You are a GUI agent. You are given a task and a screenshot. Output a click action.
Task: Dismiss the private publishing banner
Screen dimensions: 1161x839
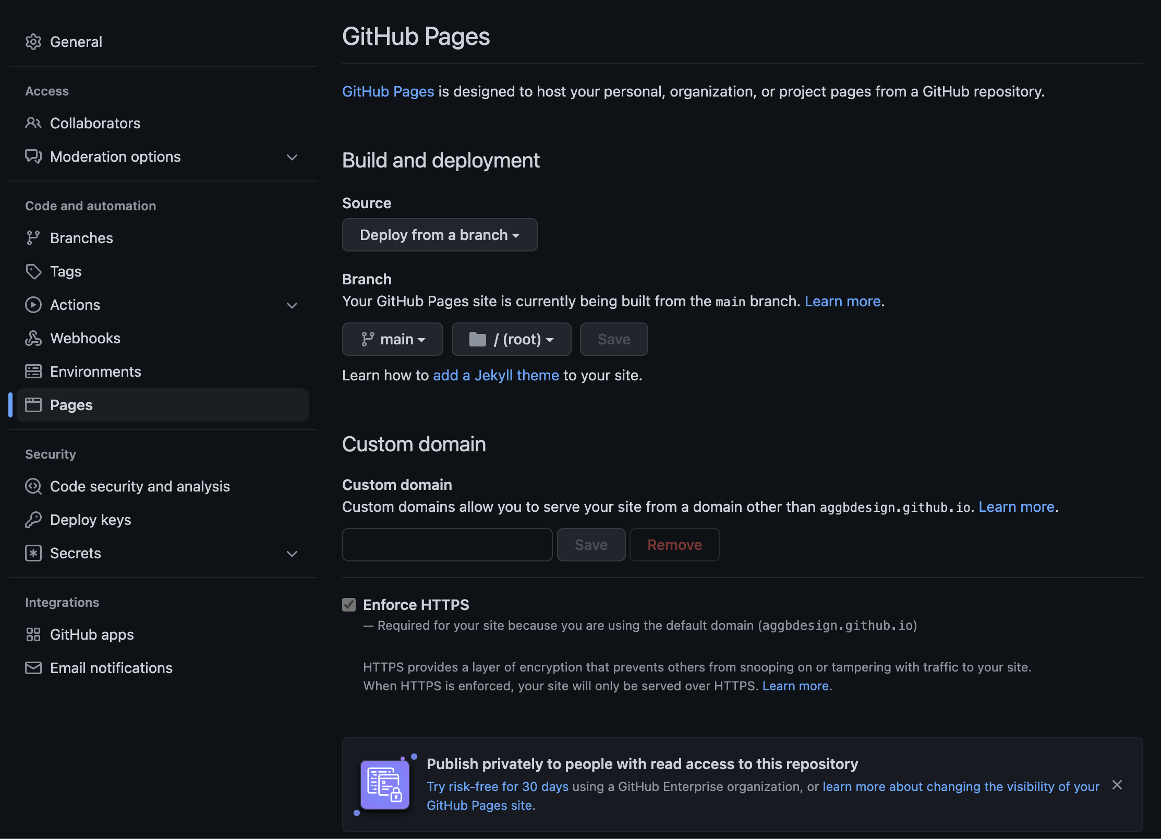[1117, 785]
